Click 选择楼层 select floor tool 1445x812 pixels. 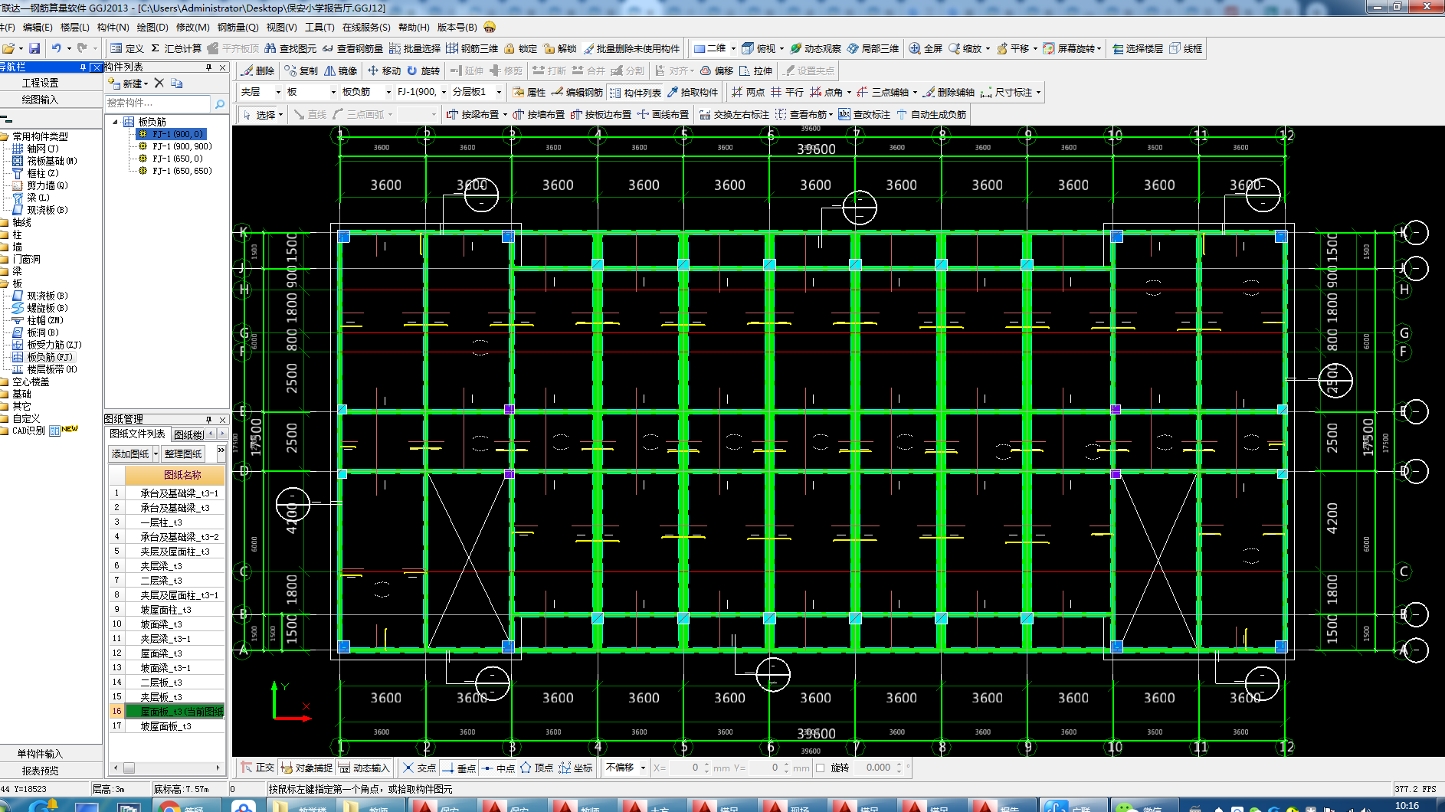pos(1137,48)
